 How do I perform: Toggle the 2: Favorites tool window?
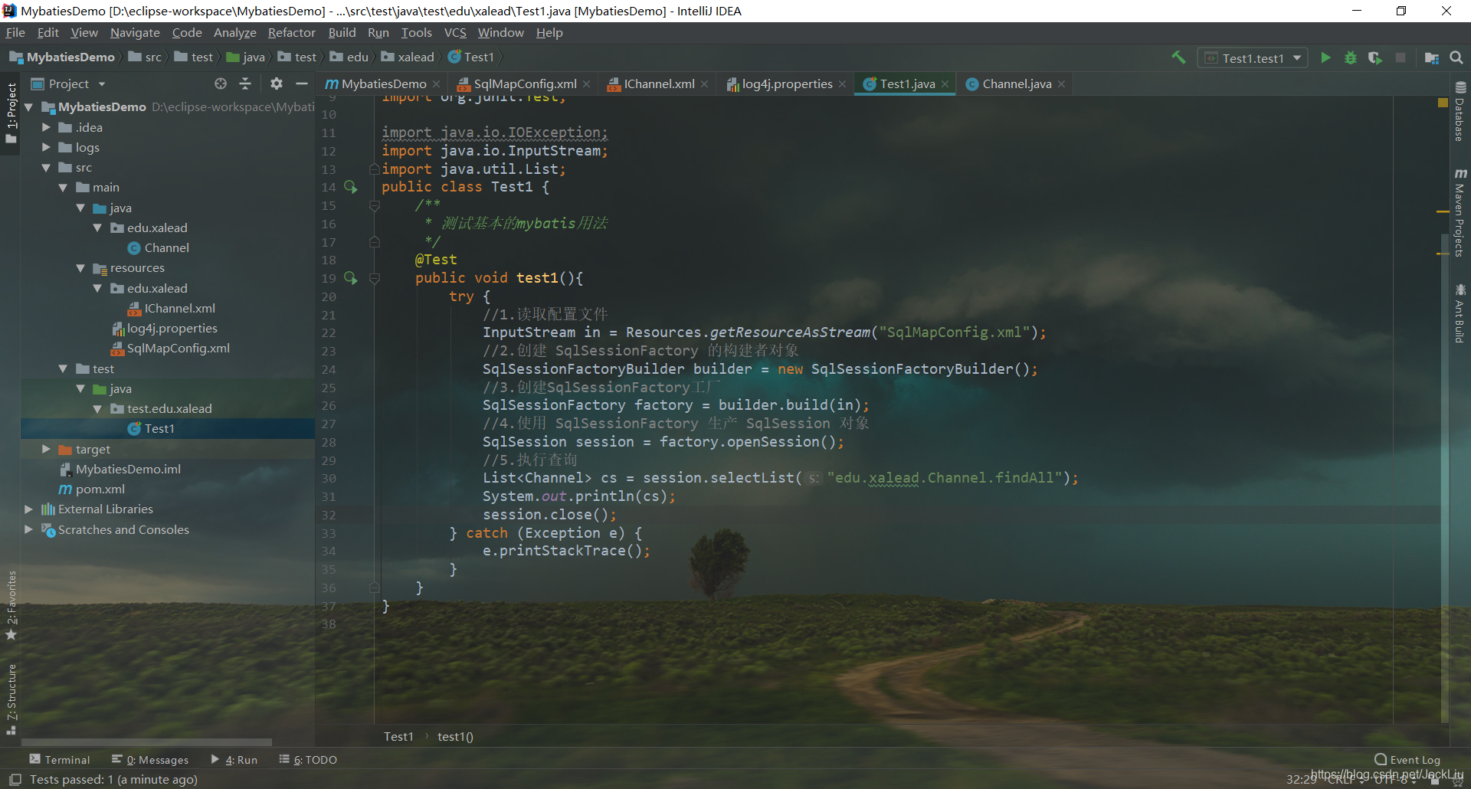click(11, 605)
